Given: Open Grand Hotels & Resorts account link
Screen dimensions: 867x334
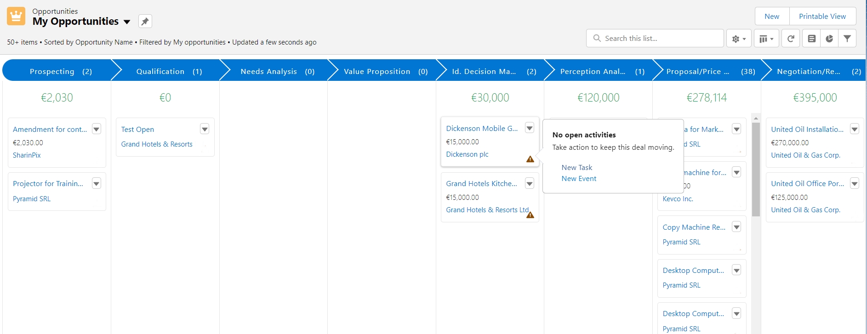Looking at the screenshot, I should (x=157, y=144).
